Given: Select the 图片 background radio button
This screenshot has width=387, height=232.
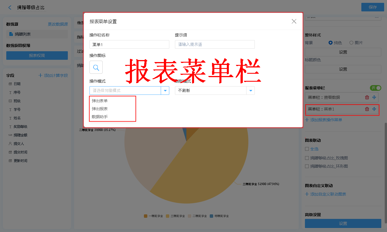Looking at the screenshot, I should tap(351, 43).
